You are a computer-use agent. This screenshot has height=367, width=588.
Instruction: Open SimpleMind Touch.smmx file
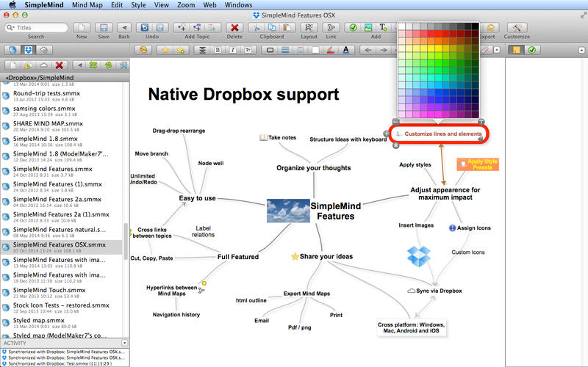click(x=46, y=290)
